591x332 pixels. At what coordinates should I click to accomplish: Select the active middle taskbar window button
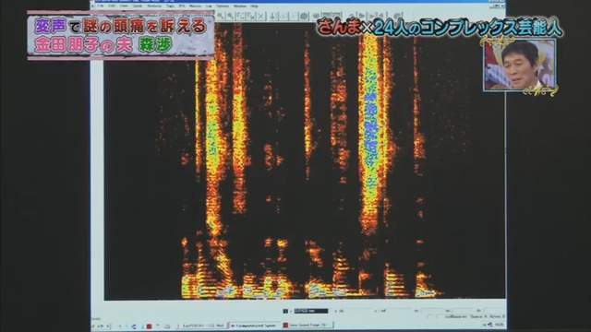(254, 325)
